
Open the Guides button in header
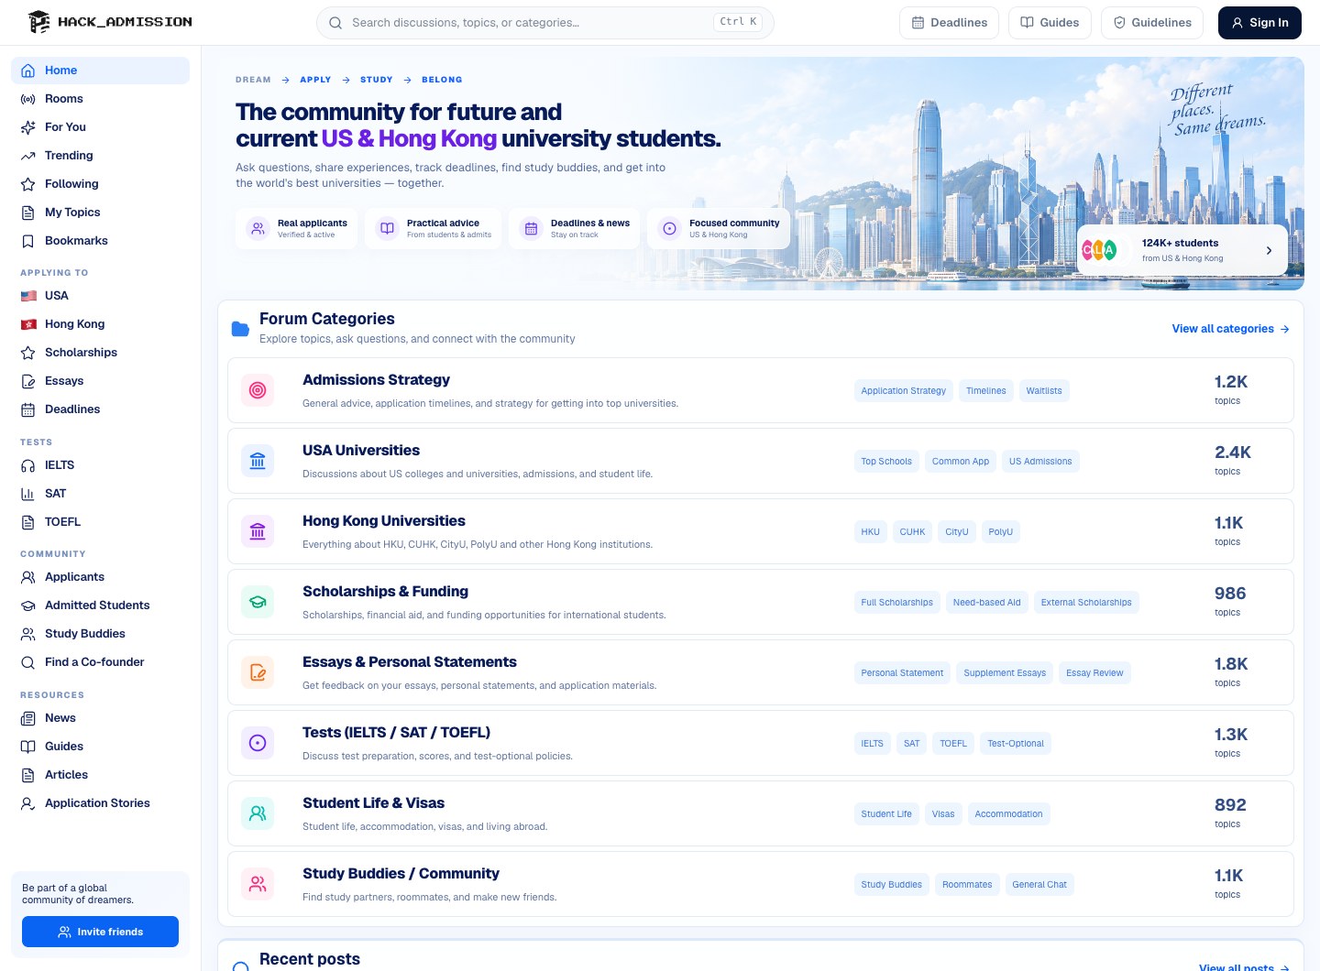[x=1050, y=23]
